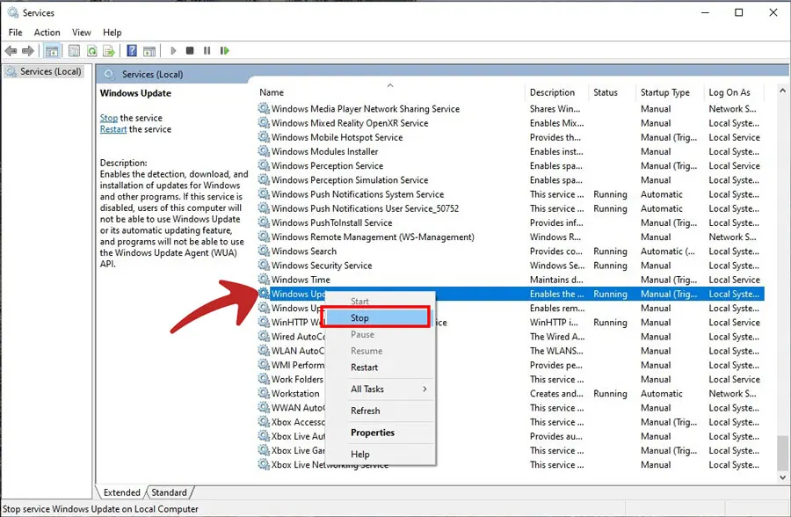Image resolution: width=791 pixels, height=517 pixels.
Task: Click gear icon of Workstation service
Action: click(x=264, y=393)
